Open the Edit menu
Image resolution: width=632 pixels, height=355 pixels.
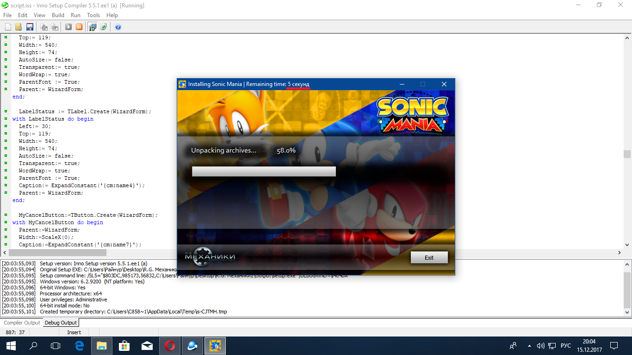coord(23,15)
